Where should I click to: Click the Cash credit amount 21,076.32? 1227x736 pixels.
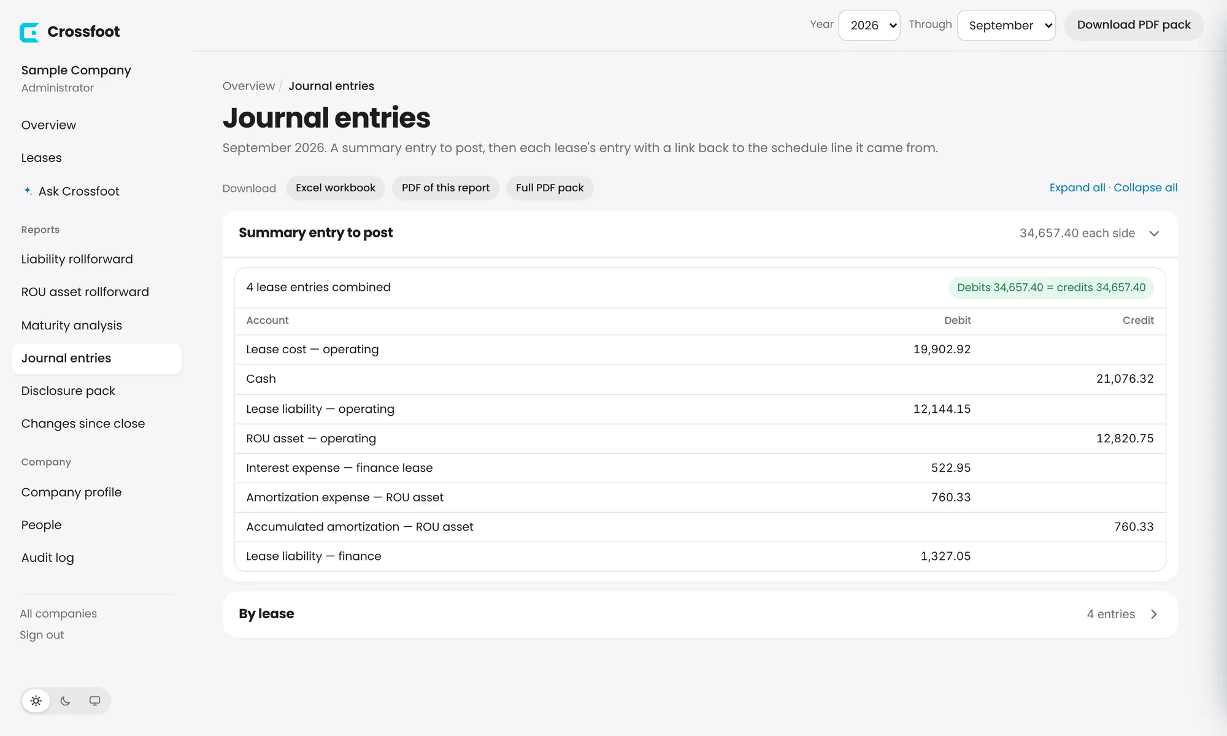(1125, 379)
